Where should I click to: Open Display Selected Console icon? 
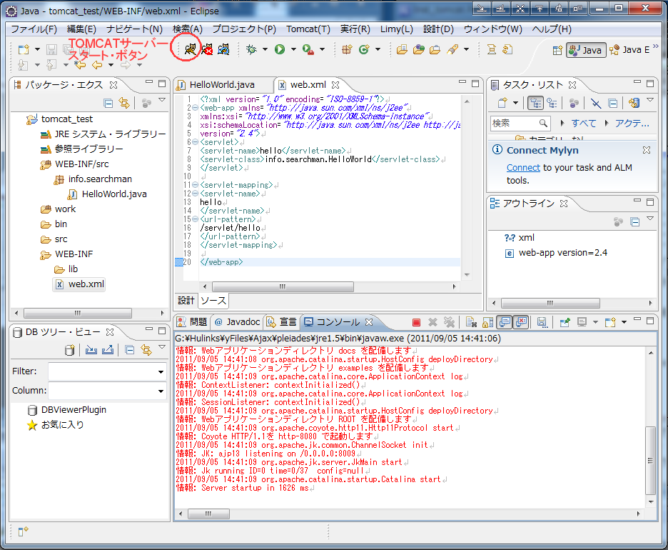click(582, 322)
